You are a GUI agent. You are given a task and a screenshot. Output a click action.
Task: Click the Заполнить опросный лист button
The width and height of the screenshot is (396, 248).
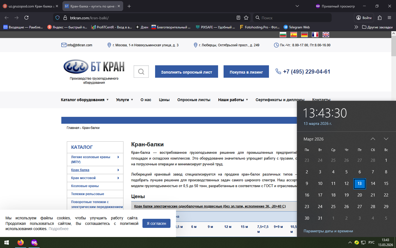click(x=186, y=72)
